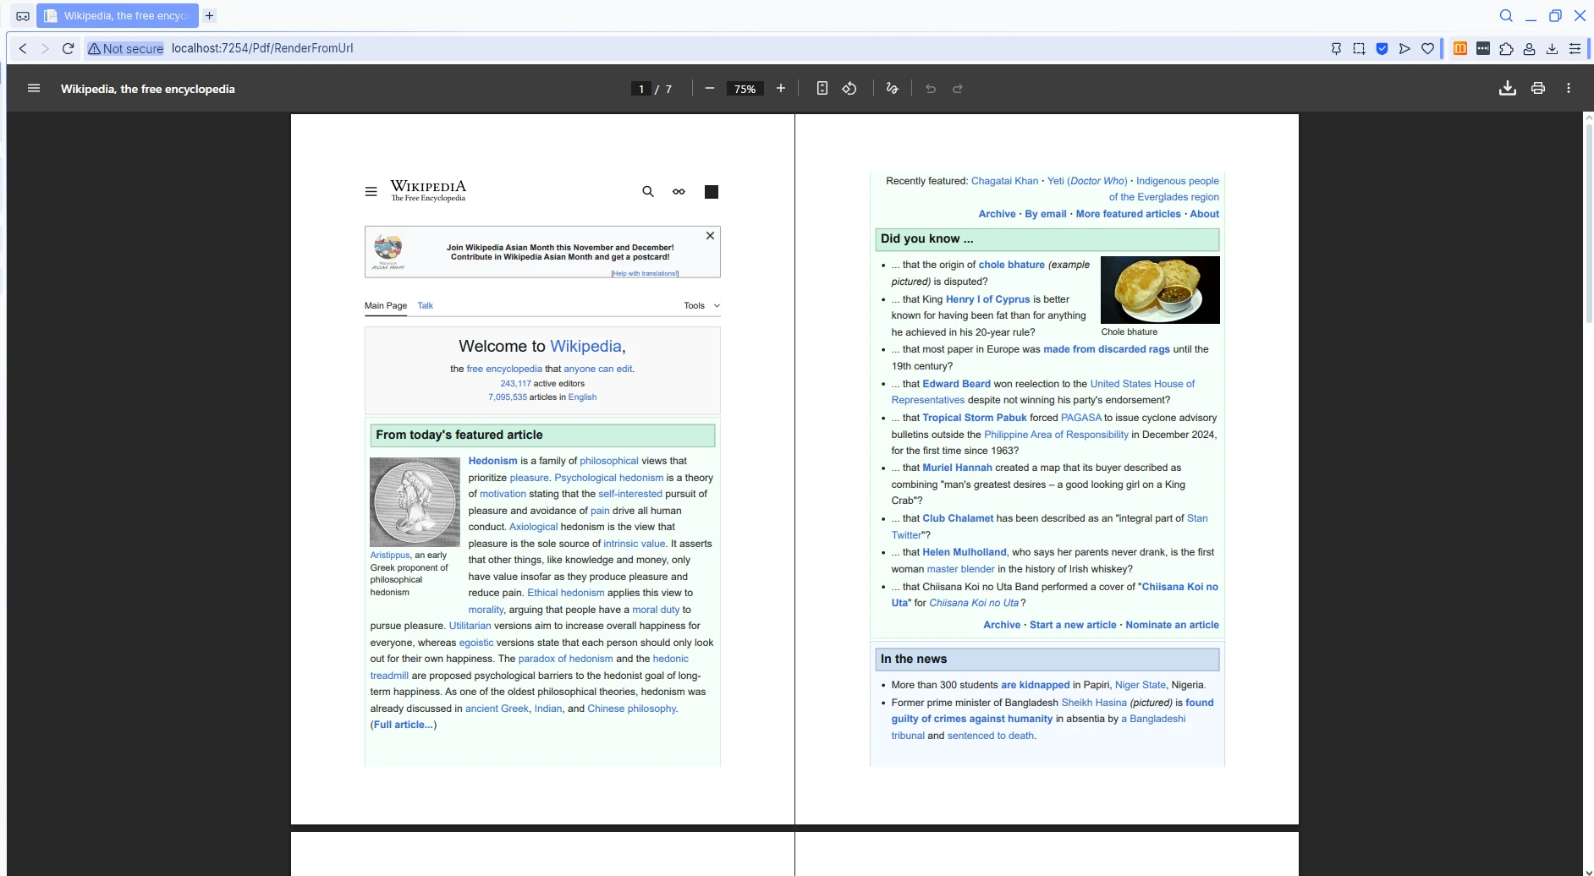
Task: Click the Not secure site indicator
Action: 126,48
